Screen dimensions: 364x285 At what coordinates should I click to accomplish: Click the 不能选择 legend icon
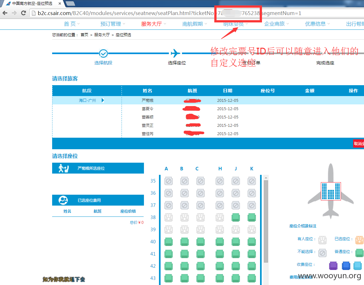pos(322,253)
